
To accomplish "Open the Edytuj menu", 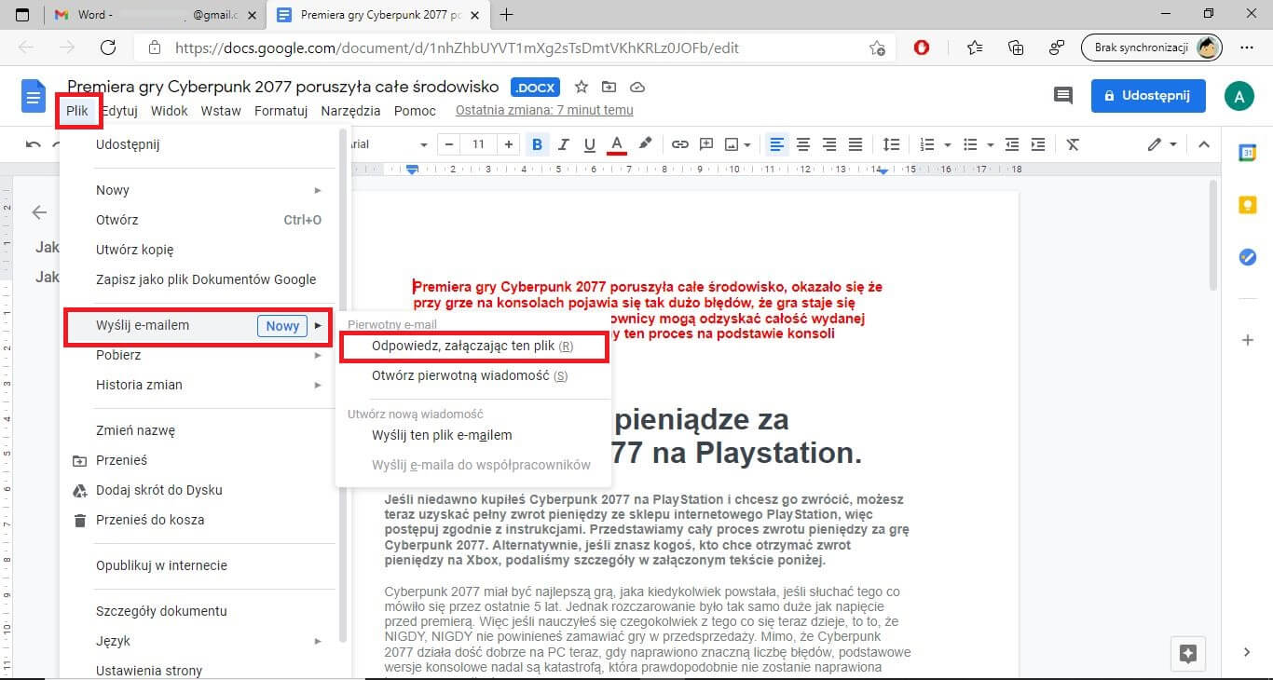I will (120, 111).
